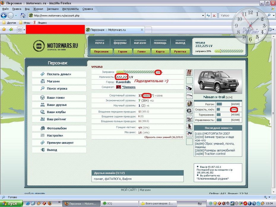Click the Ваш рейтинг chart icon

point(42,119)
